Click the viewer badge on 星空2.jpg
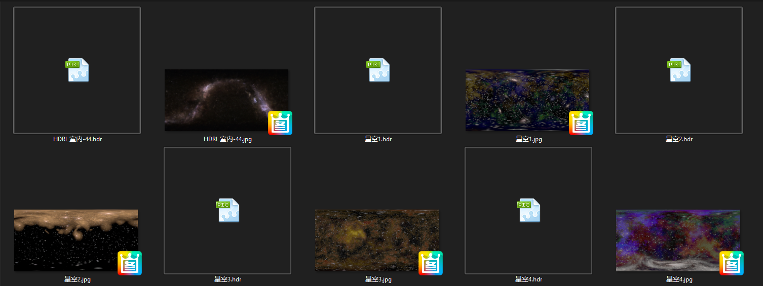 coord(130,263)
